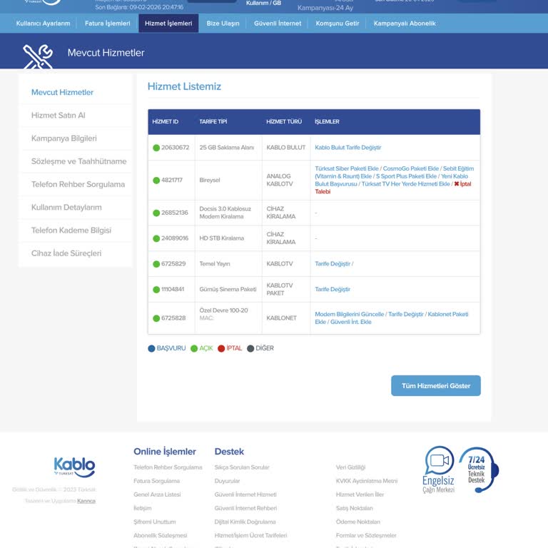Click Kablo Bulut Tarife Değiştir link
Screen dimensions: 548x548
[x=347, y=148]
